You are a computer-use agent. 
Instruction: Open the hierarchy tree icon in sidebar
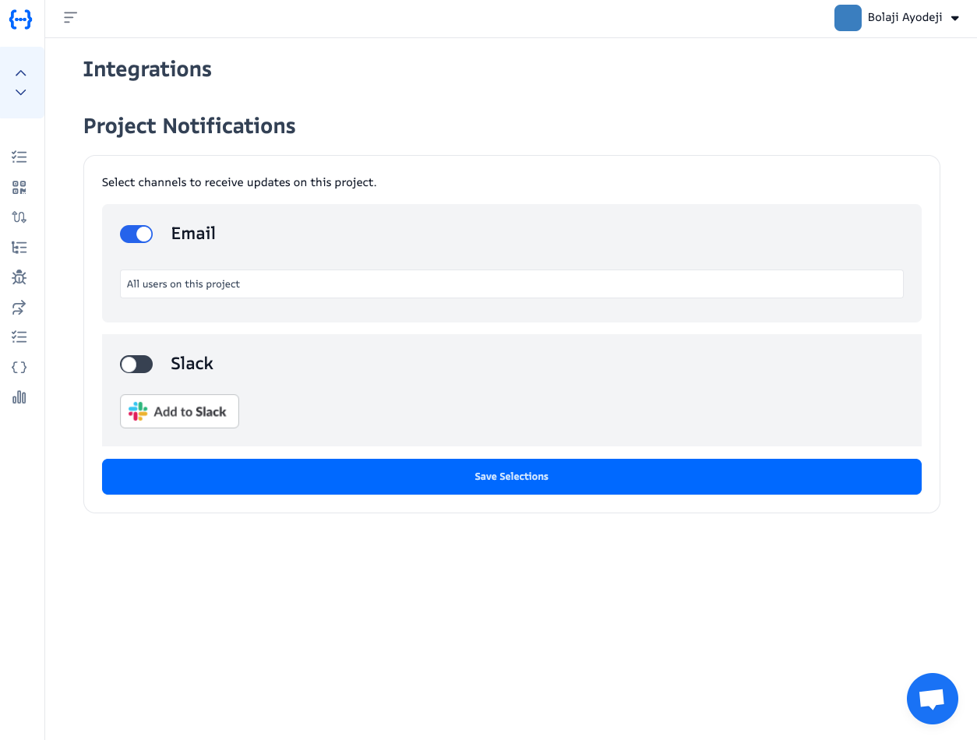(x=19, y=246)
